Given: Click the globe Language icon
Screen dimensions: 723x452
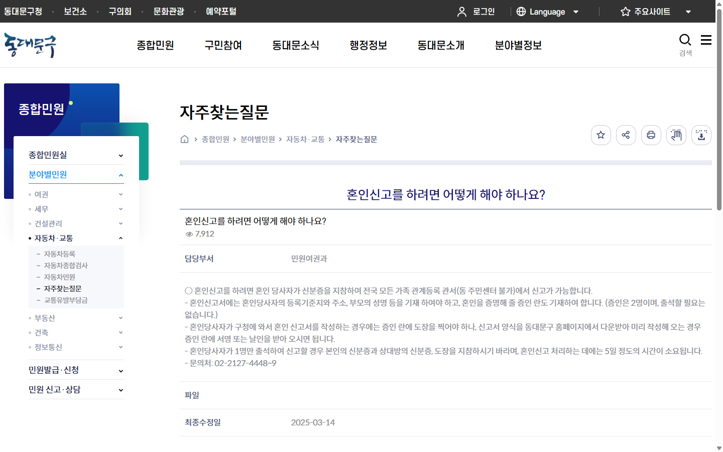Looking at the screenshot, I should pyautogui.click(x=521, y=12).
